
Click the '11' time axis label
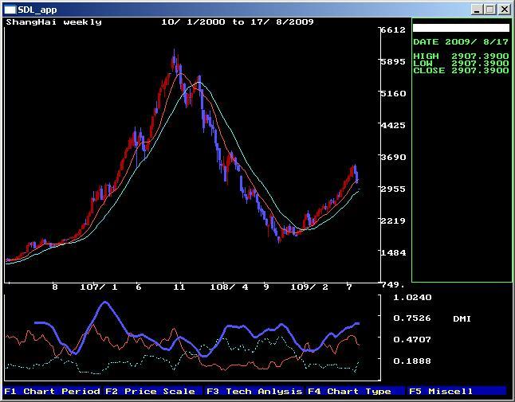(x=179, y=287)
